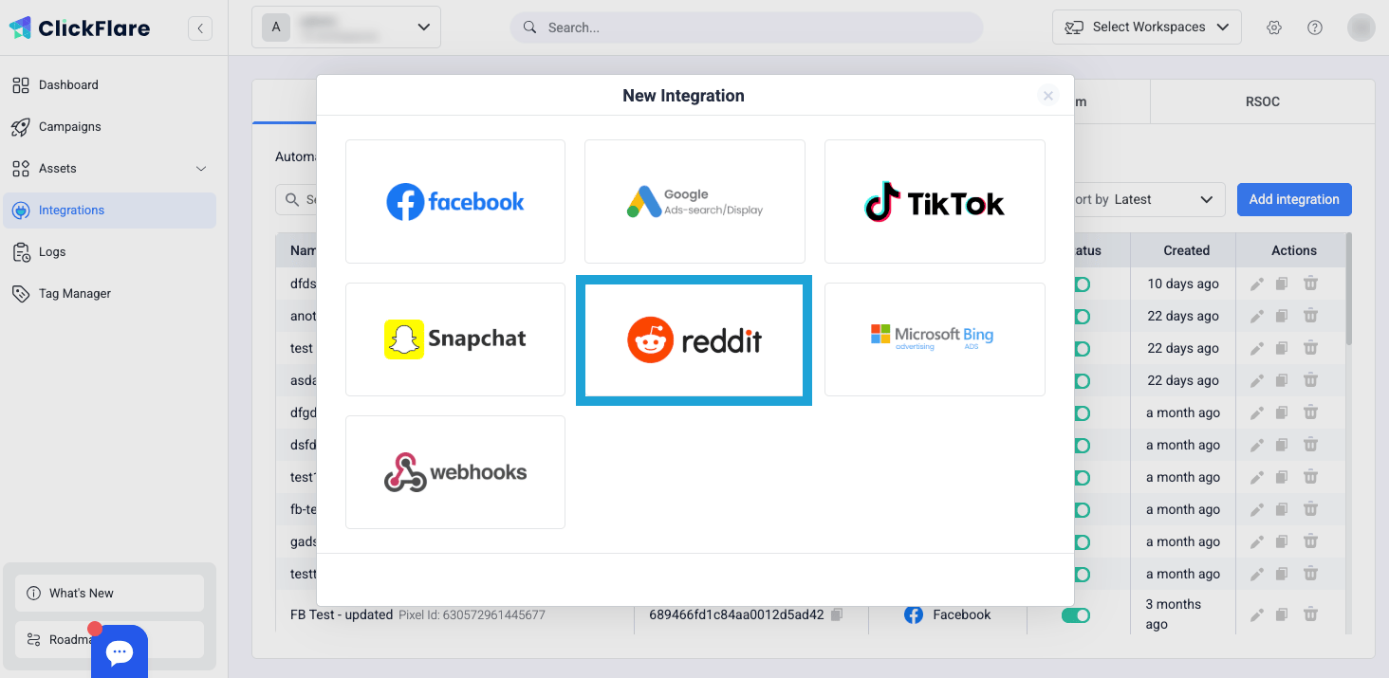Click the Facebook traffic source cell

pyautogui.click(x=947, y=614)
